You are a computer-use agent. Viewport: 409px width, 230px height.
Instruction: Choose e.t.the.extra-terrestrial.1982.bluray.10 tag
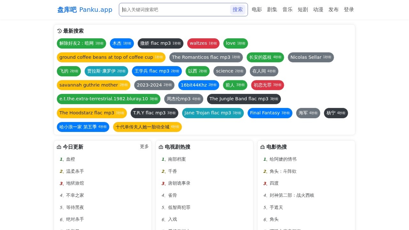click(109, 99)
